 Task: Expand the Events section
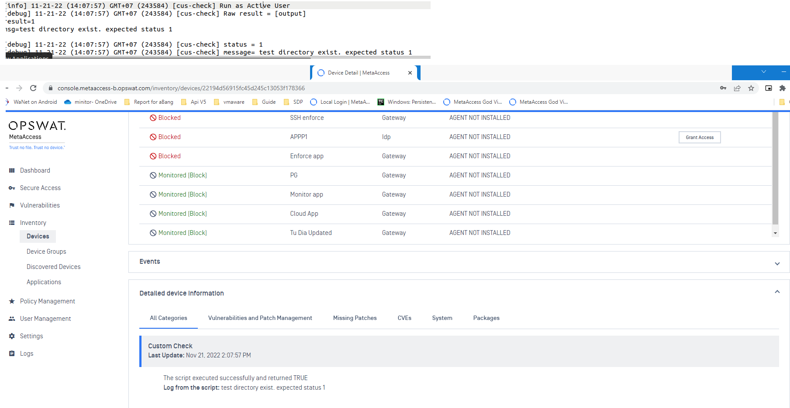click(777, 263)
